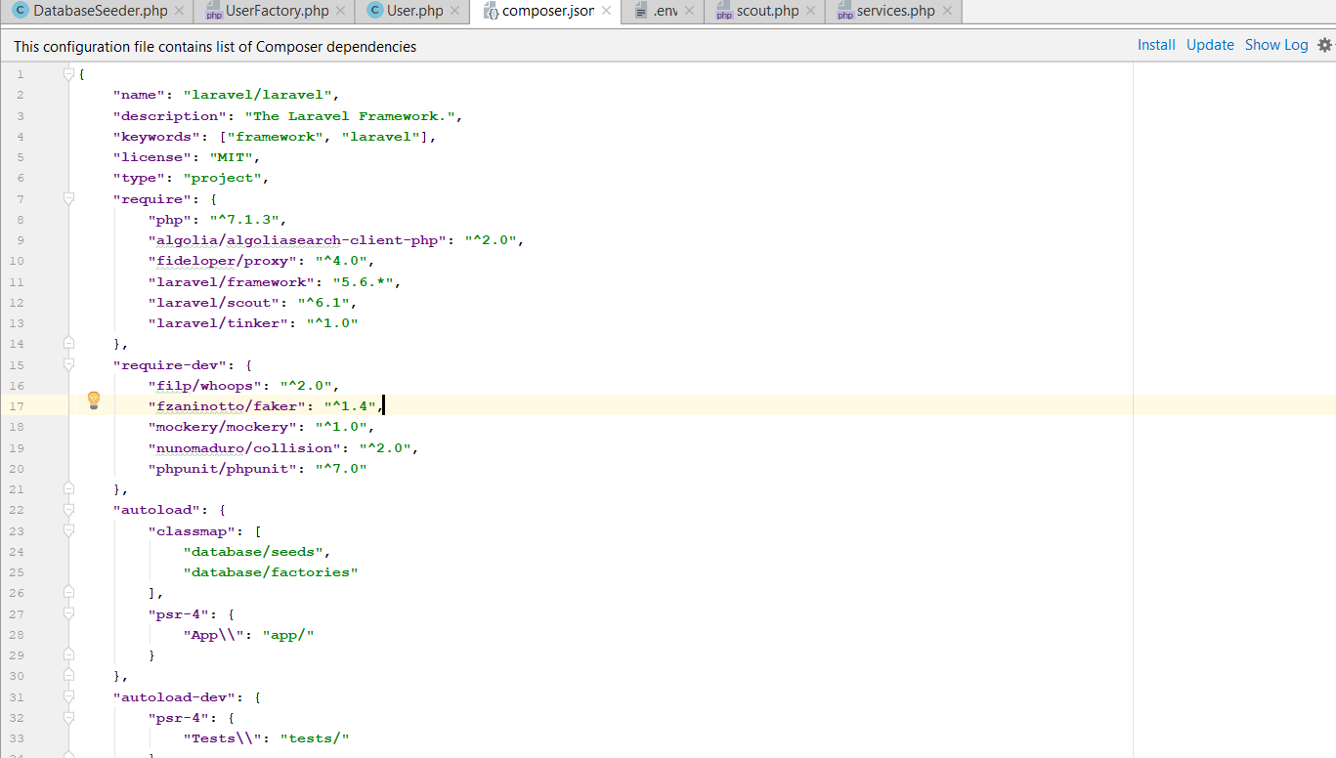Collapse the root JSON object on line 1
The width and height of the screenshot is (1336, 758).
tap(68, 74)
